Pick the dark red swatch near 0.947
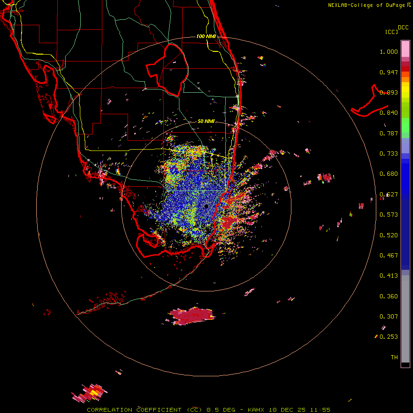Image resolution: width=413 pixels, height=413 pixels. [x=405, y=69]
